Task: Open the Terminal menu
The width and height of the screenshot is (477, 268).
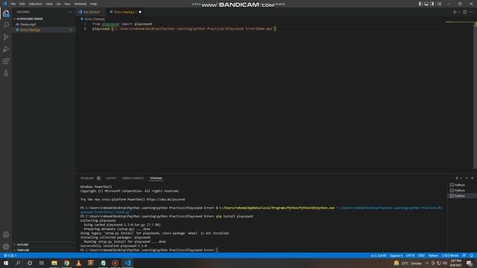Action: 80,4
